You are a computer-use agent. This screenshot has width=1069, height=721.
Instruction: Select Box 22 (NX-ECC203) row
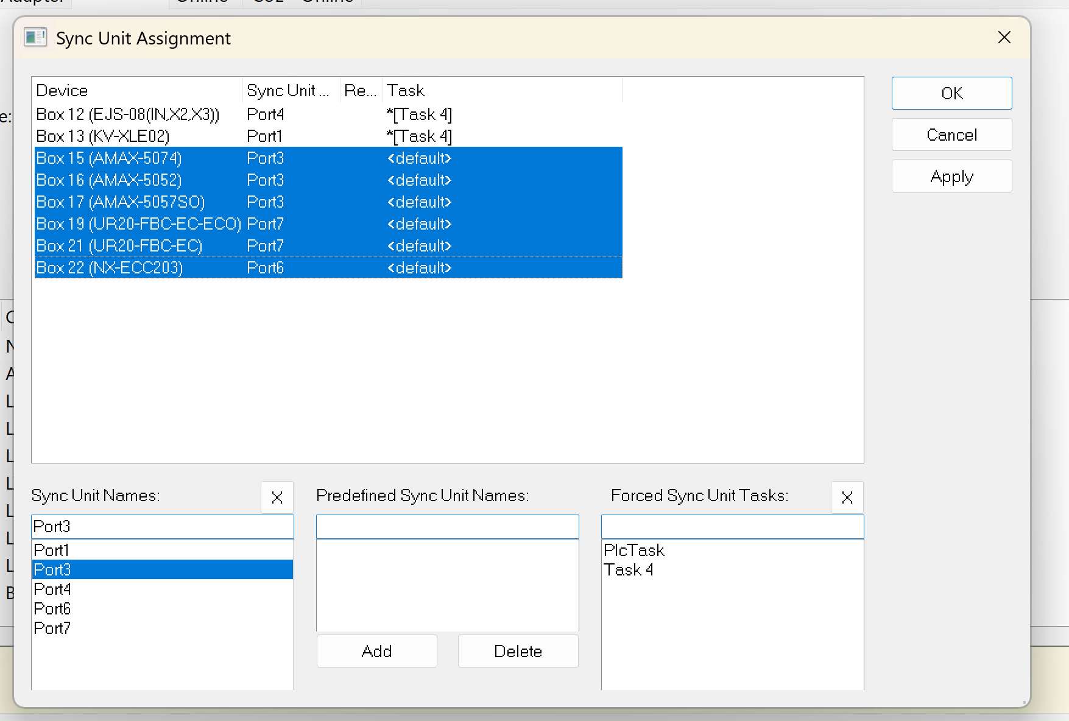coord(110,268)
